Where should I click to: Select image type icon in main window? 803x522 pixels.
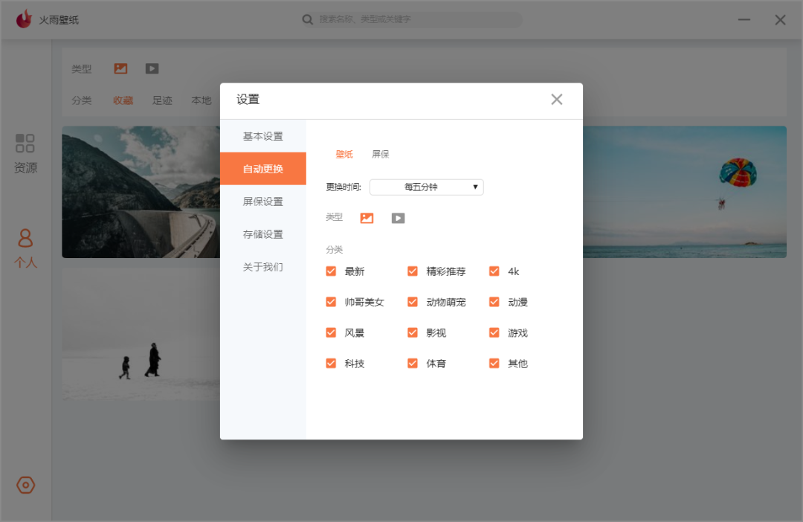click(121, 68)
